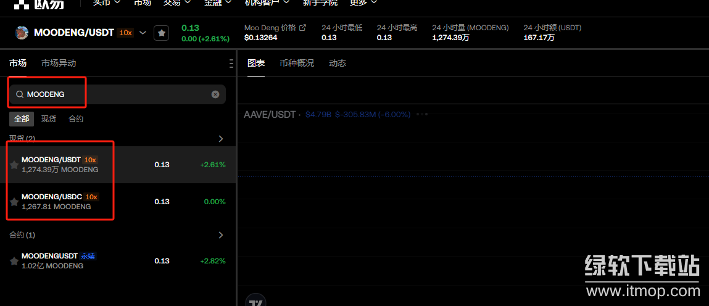The width and height of the screenshot is (709, 306).
Task: Open the 币种概况 tab
Action: [297, 63]
